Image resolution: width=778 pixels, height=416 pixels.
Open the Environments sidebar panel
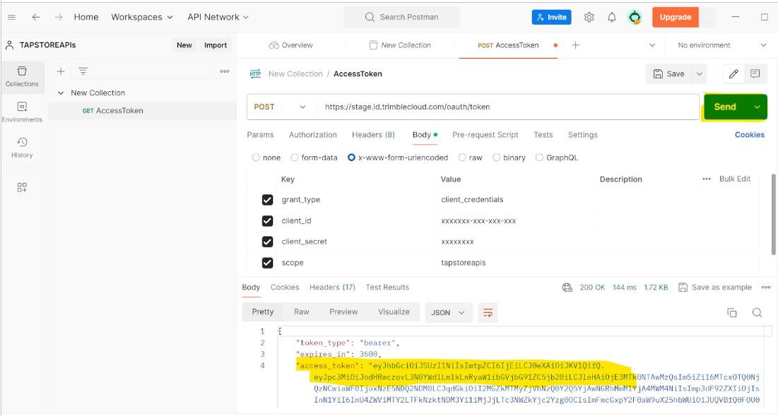click(22, 112)
